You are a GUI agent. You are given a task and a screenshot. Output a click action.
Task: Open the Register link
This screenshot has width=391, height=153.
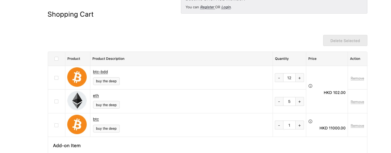pos(207,7)
